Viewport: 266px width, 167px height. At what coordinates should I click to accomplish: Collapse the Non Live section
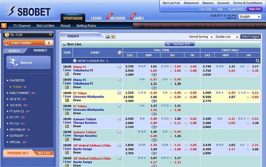tap(64, 44)
